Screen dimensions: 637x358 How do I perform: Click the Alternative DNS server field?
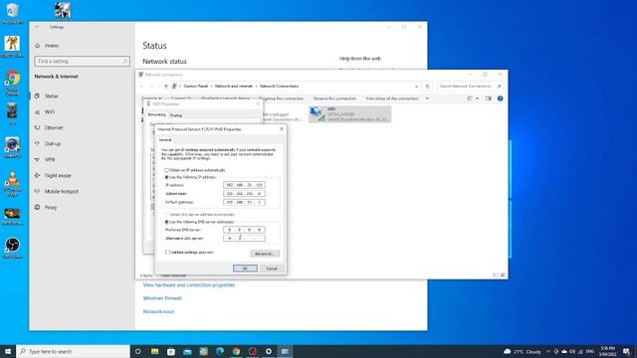pyautogui.click(x=244, y=239)
